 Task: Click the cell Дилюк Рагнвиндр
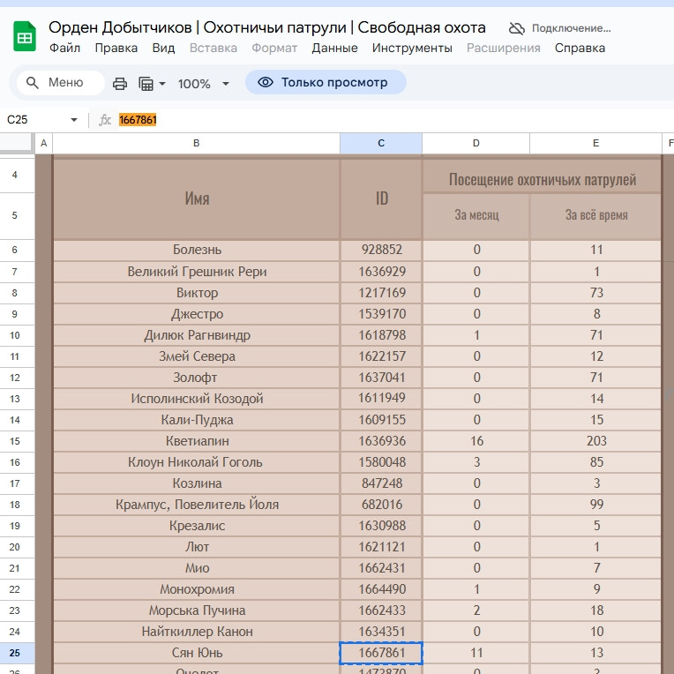[x=197, y=335]
